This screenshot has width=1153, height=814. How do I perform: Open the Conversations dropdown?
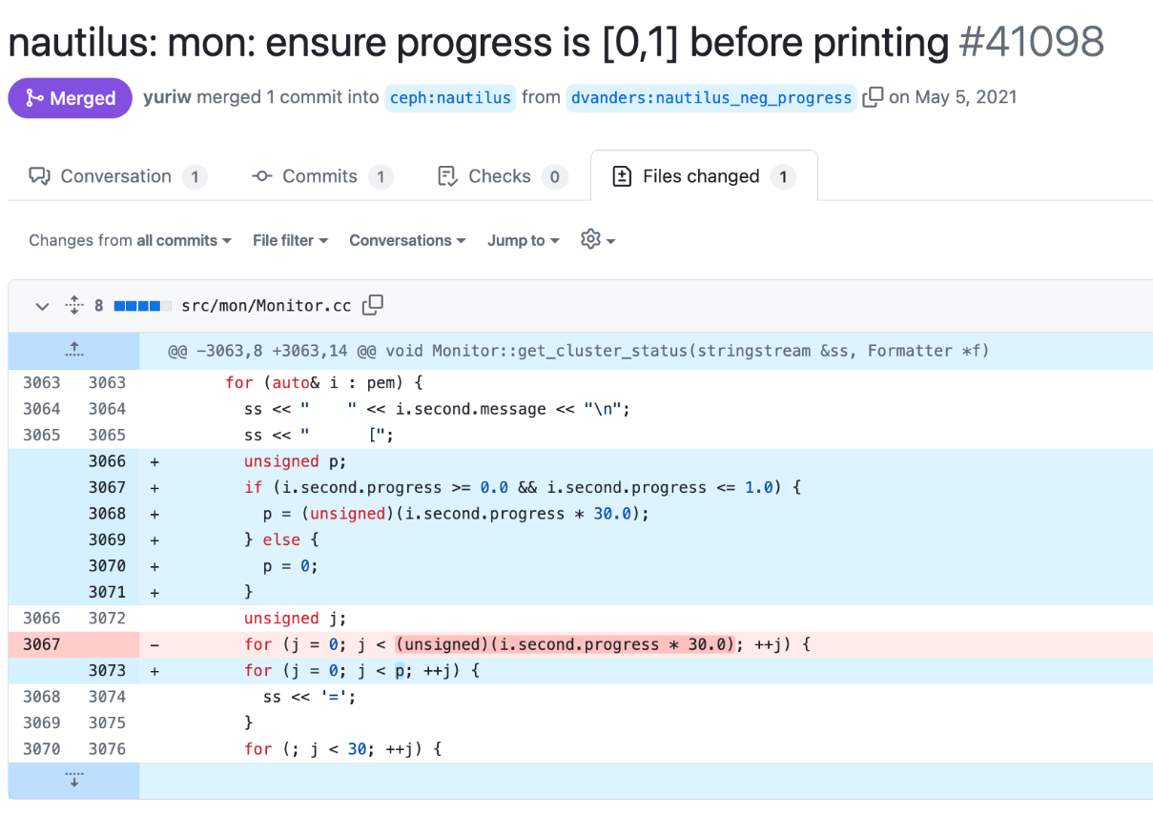tap(407, 240)
